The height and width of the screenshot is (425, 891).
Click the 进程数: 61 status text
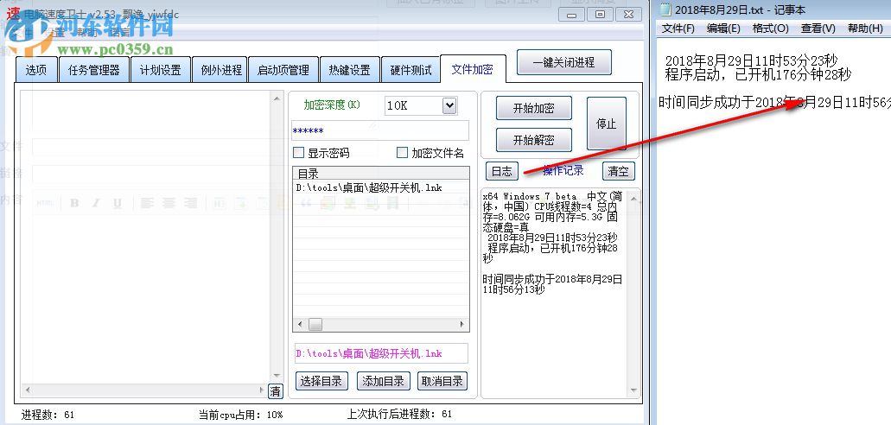pos(48,415)
